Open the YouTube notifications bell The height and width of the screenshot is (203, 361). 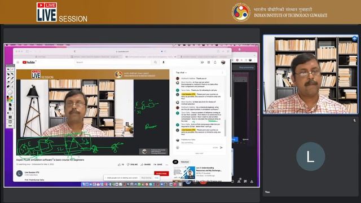[x=215, y=63]
